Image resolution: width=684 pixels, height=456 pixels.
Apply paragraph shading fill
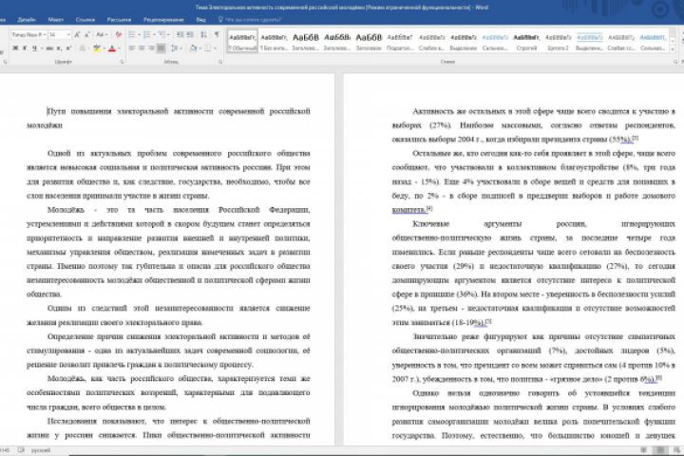[x=193, y=48]
